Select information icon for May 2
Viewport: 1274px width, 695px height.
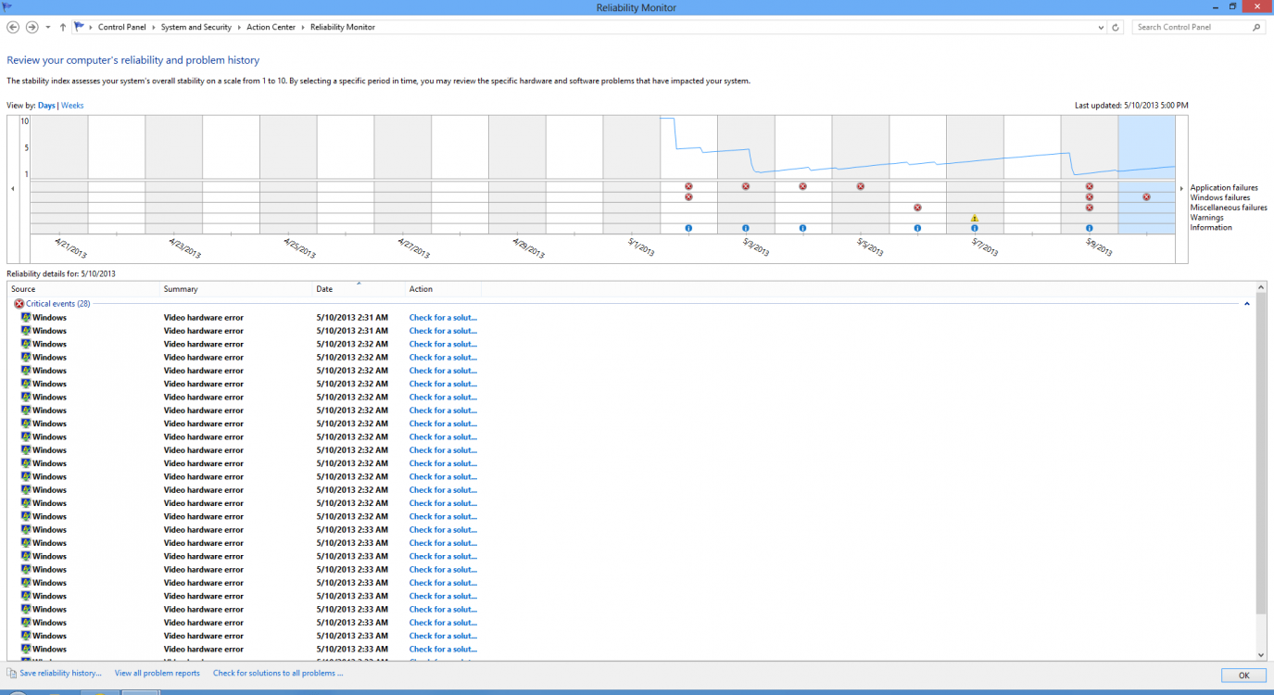tap(688, 228)
